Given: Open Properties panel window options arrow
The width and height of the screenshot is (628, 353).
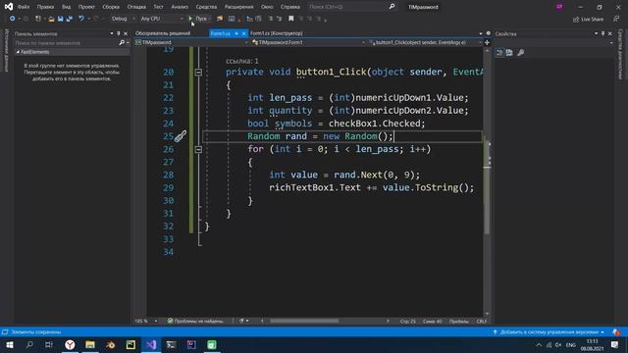Looking at the screenshot, I should [596, 33].
